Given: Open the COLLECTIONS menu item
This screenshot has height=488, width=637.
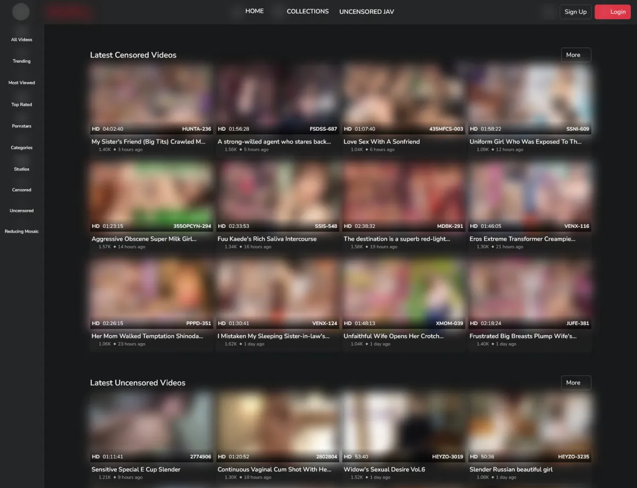Looking at the screenshot, I should (x=307, y=11).
